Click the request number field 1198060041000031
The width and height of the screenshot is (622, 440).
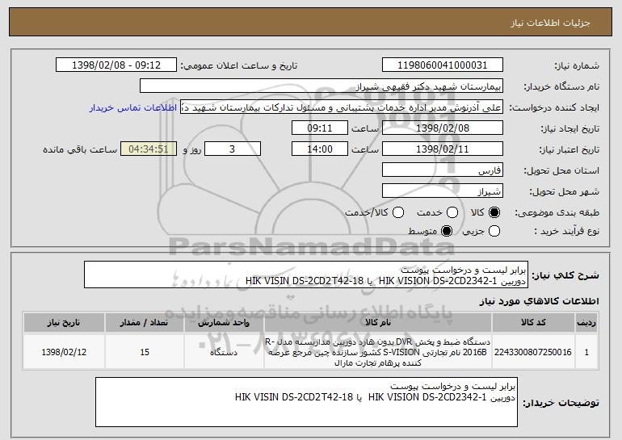point(443,65)
